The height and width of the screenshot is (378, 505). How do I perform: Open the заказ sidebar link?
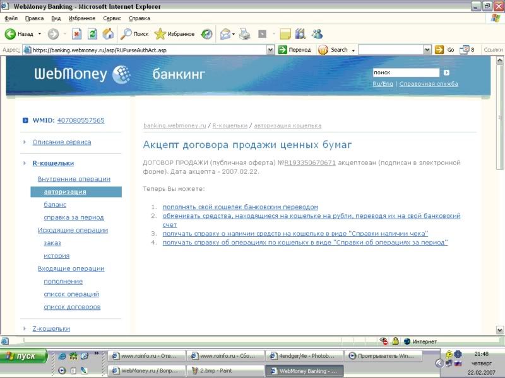point(52,243)
